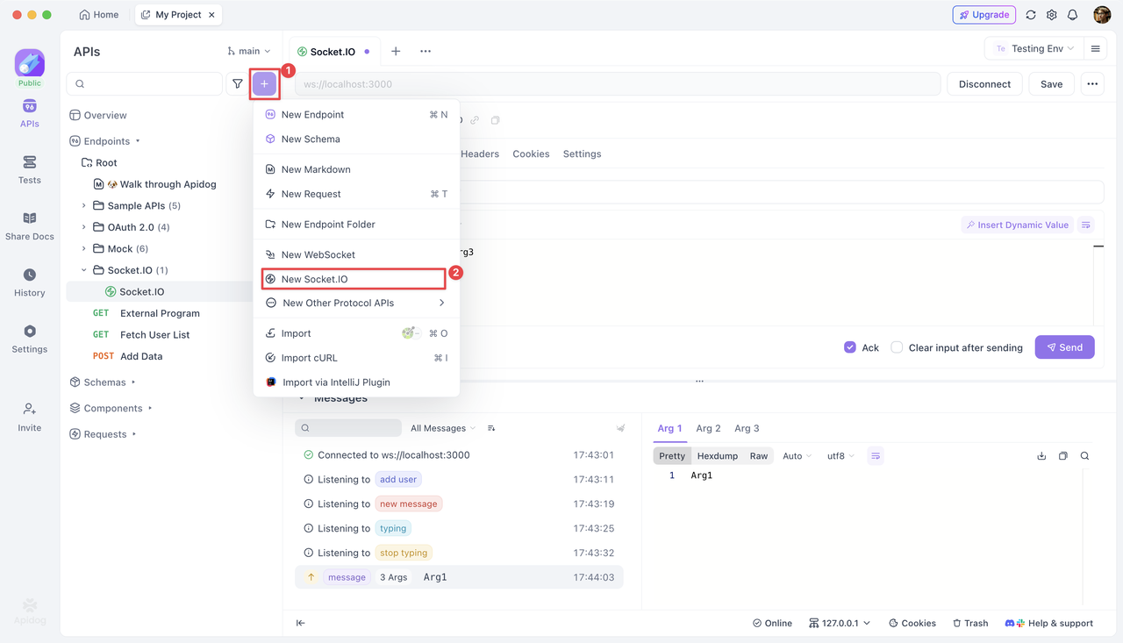Toggle the Ack checkbox
The image size is (1123, 643).
click(850, 347)
